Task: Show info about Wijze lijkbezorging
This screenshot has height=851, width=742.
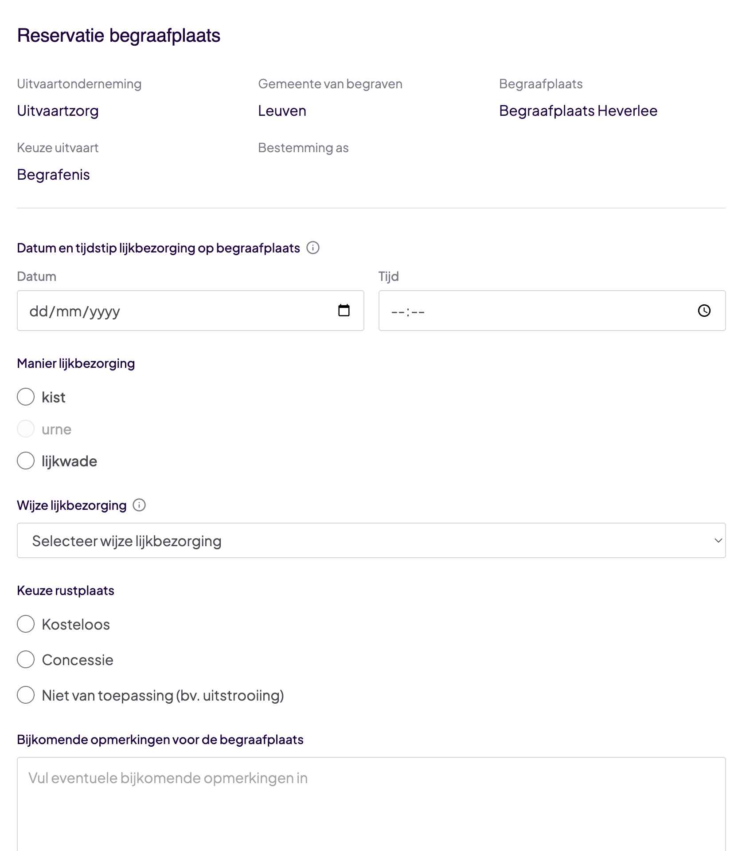Action: (140, 505)
